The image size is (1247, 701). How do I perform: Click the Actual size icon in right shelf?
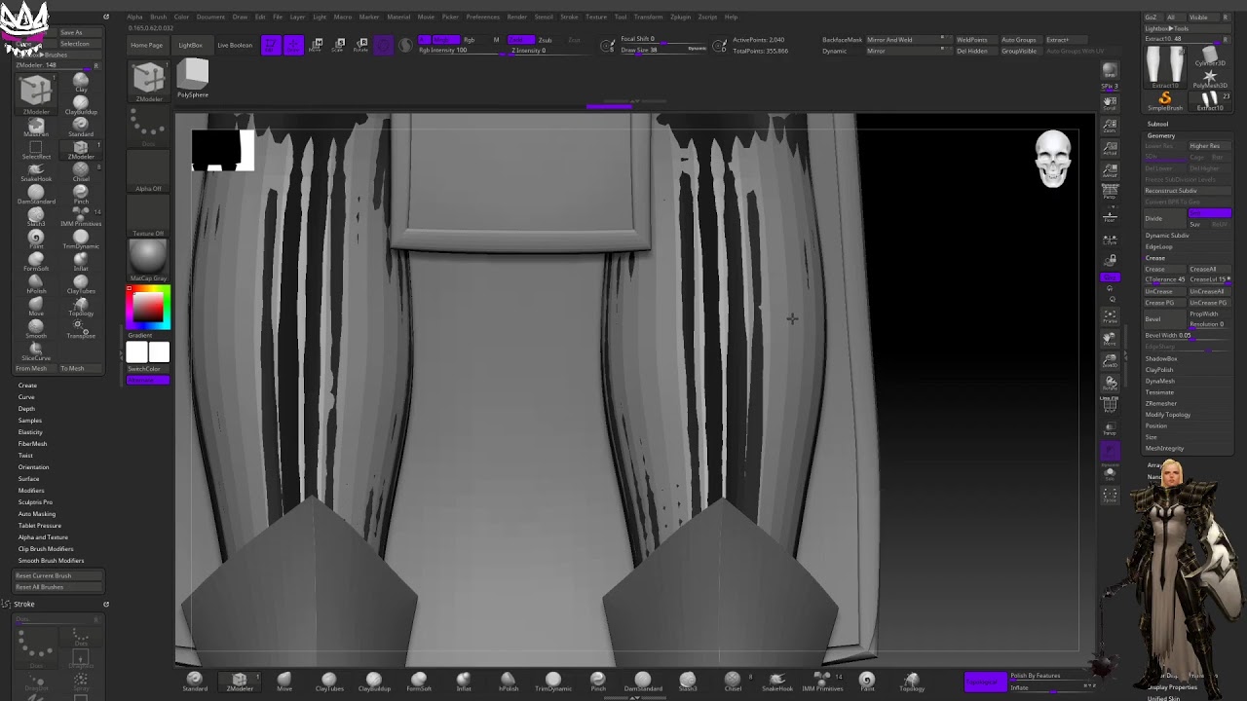tap(1110, 148)
